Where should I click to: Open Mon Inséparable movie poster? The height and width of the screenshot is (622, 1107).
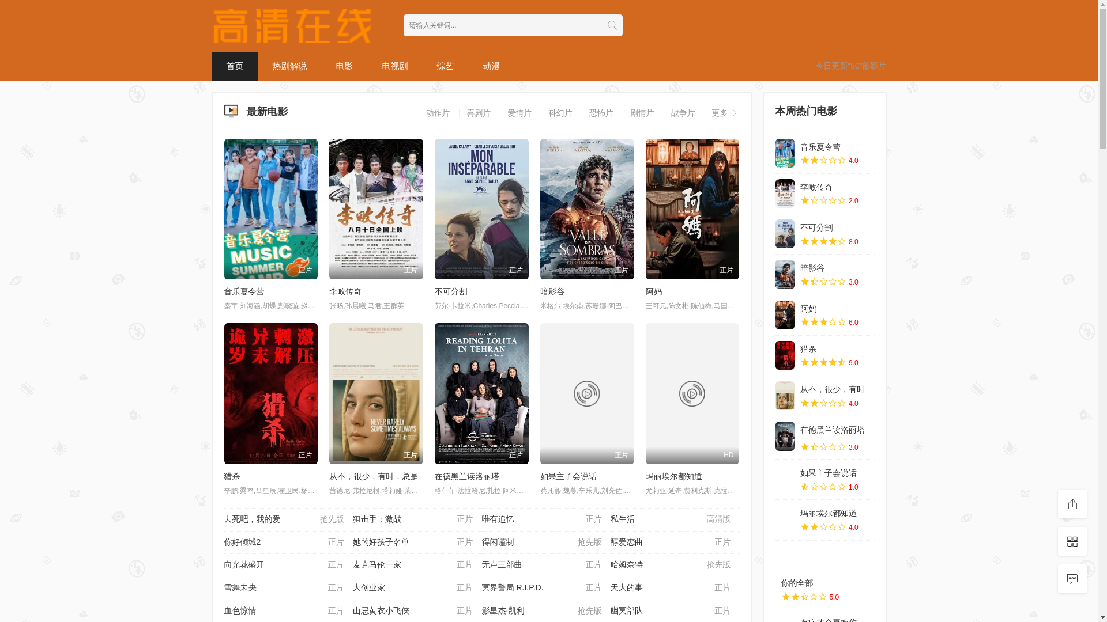click(481, 209)
